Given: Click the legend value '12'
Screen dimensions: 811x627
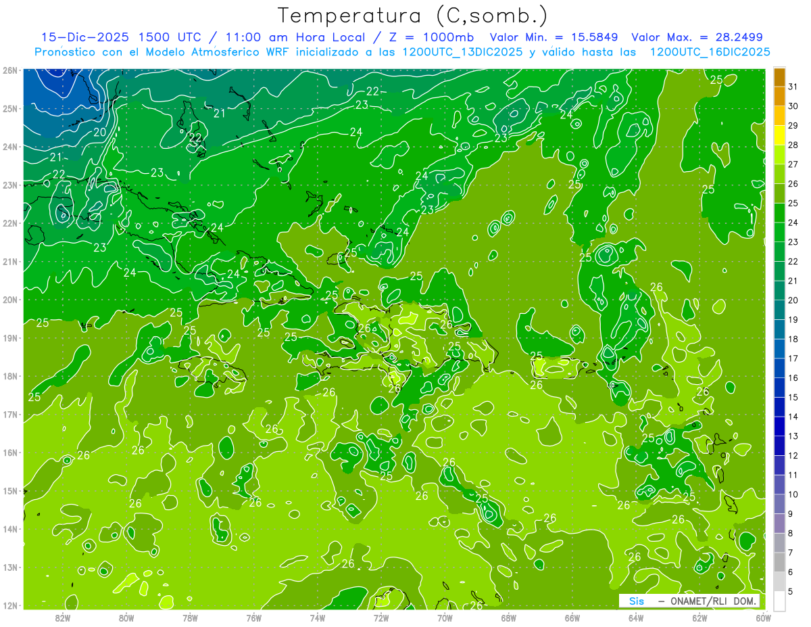Looking at the screenshot, I should [x=793, y=455].
